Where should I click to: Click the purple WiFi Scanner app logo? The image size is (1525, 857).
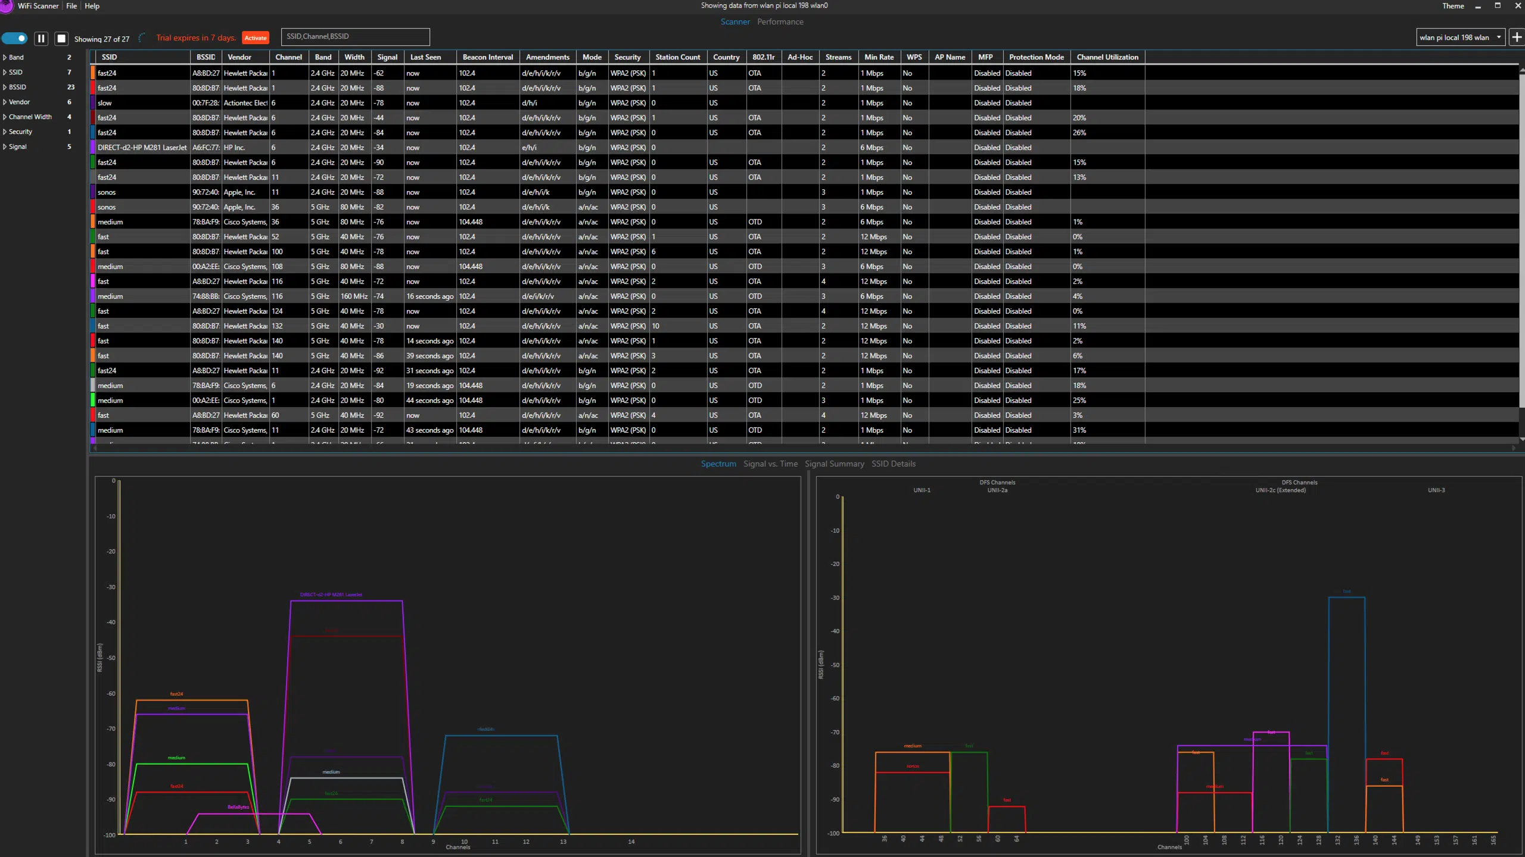pos(5,6)
